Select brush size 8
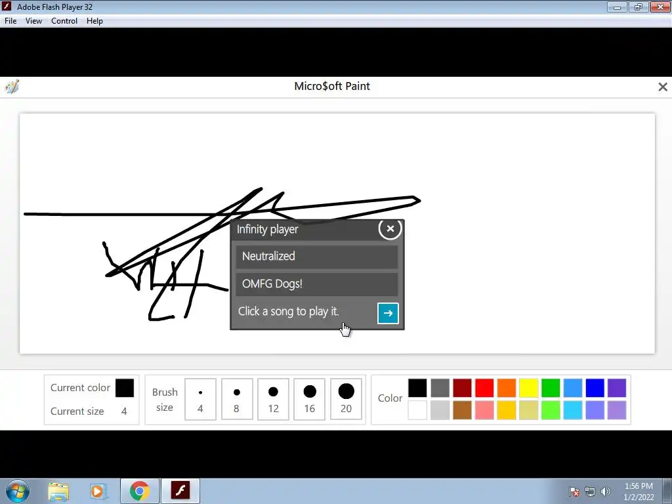This screenshot has width=672, height=504. (x=236, y=399)
